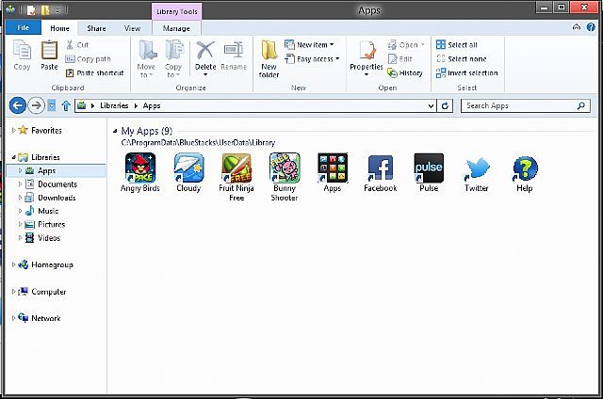603x399 pixels.
Task: Open the New item dropdown
Action: (314, 44)
